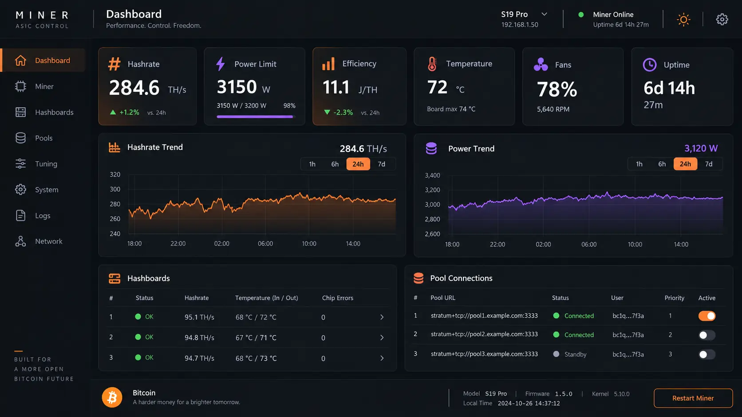This screenshot has height=417, width=742.
Task: Disable the active pool1 toggle
Action: tap(707, 316)
